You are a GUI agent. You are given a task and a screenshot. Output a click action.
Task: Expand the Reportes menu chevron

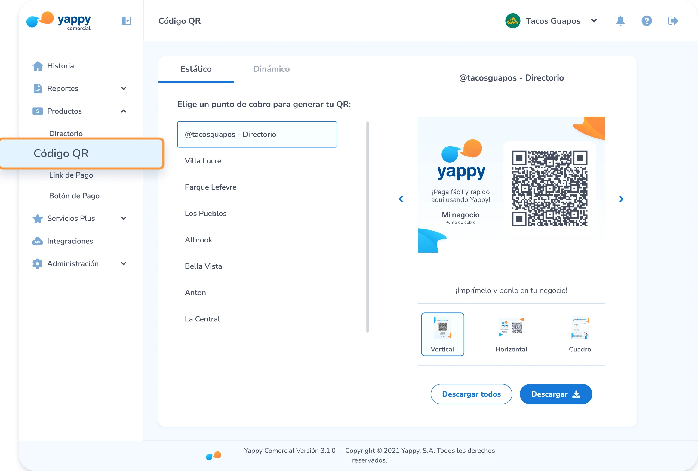pos(123,88)
